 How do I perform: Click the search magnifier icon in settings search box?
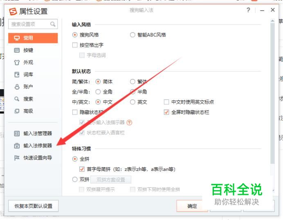tap(53, 24)
